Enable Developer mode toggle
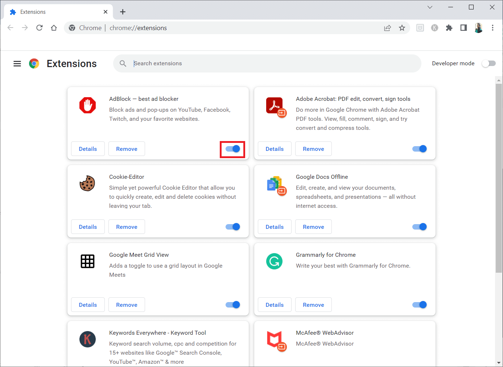Image resolution: width=503 pixels, height=367 pixels. [488, 63]
